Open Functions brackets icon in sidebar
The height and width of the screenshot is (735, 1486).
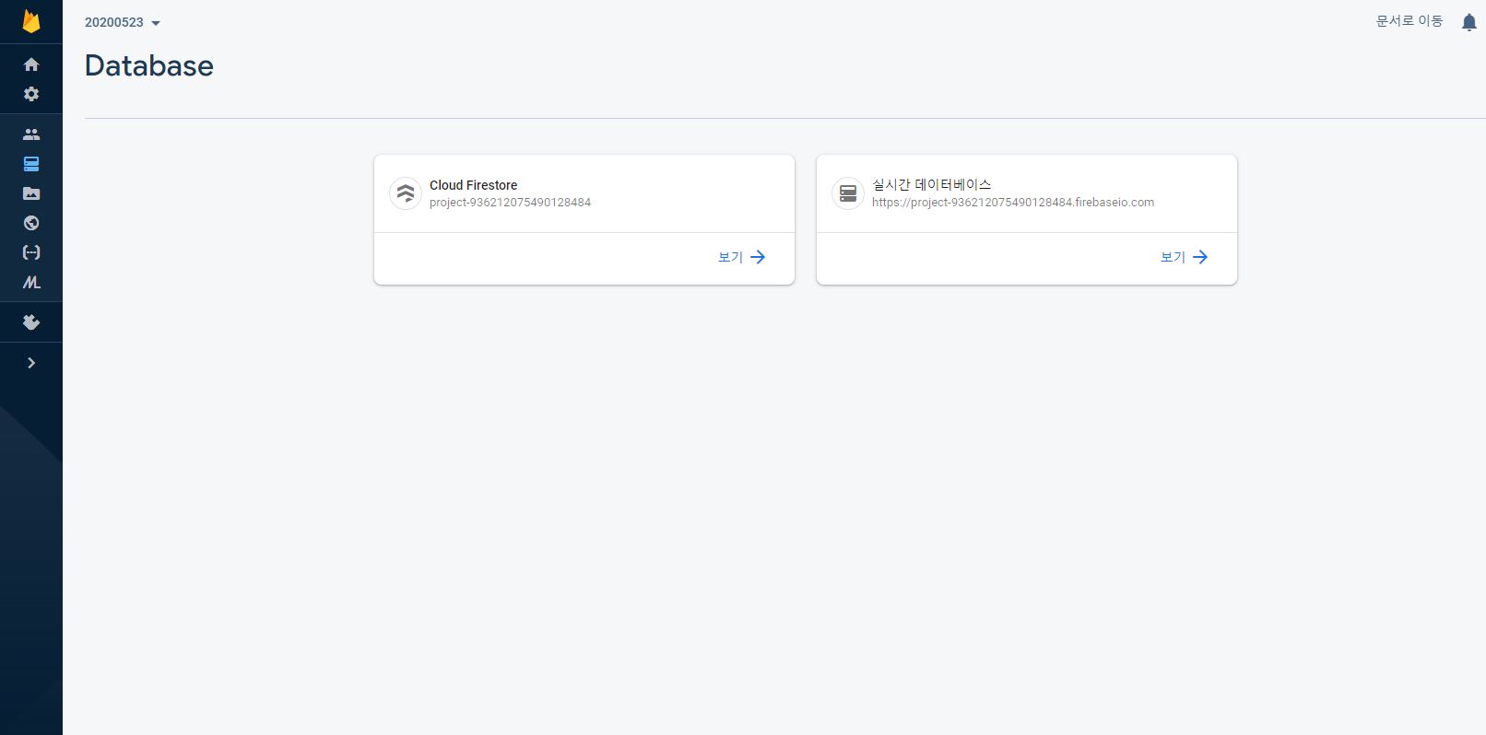tap(31, 252)
